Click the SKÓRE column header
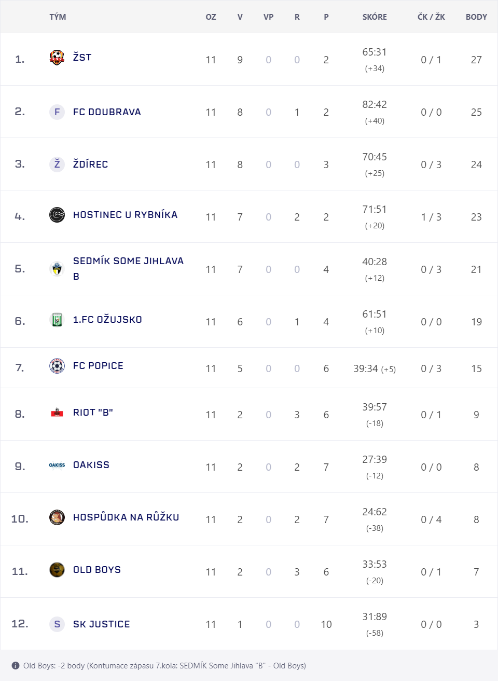Image resolution: width=498 pixels, height=685 pixels. click(375, 17)
